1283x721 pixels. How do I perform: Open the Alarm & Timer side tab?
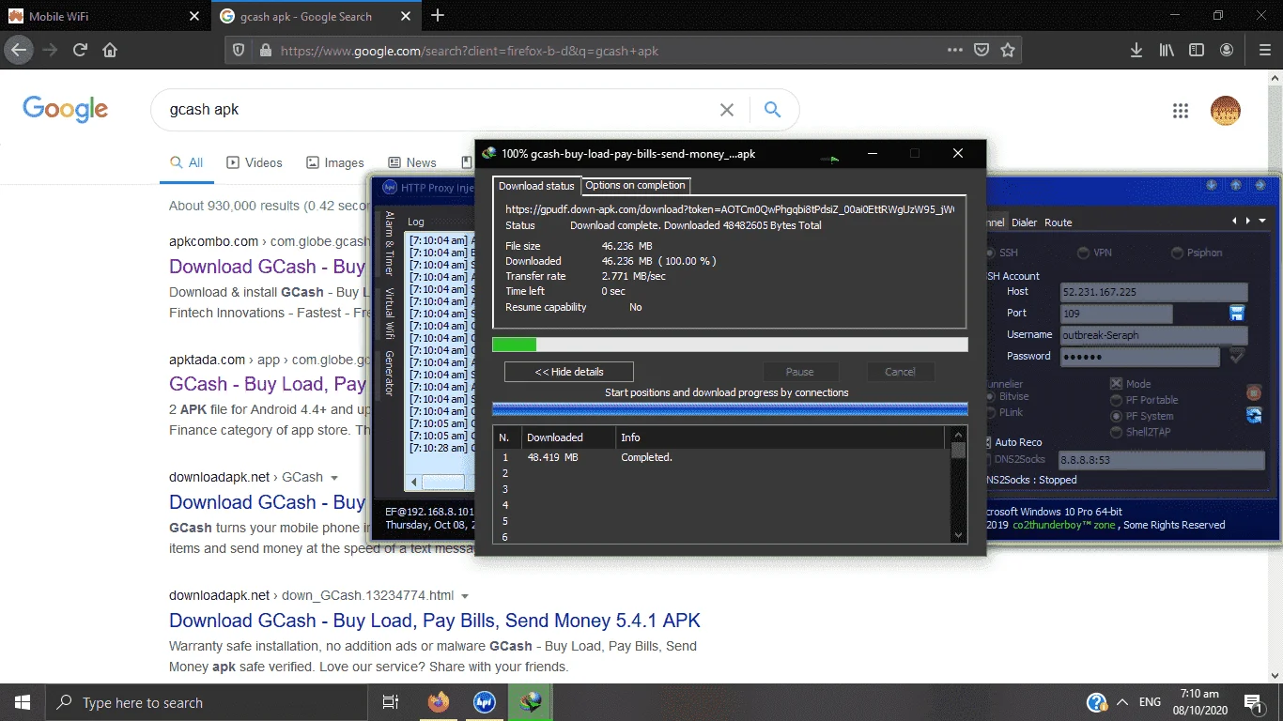(389, 244)
